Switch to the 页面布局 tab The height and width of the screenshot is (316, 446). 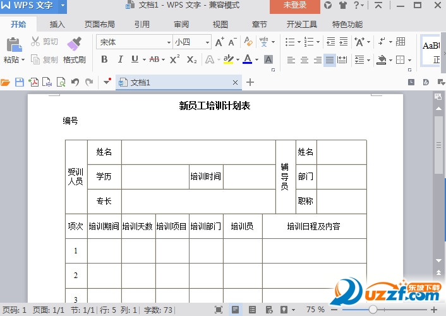tap(100, 25)
